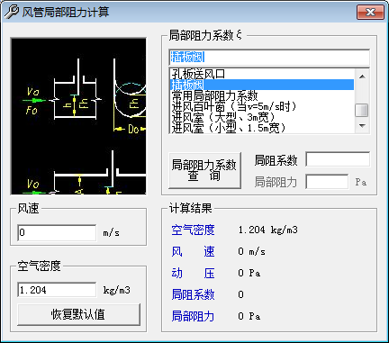The width and height of the screenshot is (389, 343).
Task: Click 恢复默认值 button
Action: [x=79, y=314]
